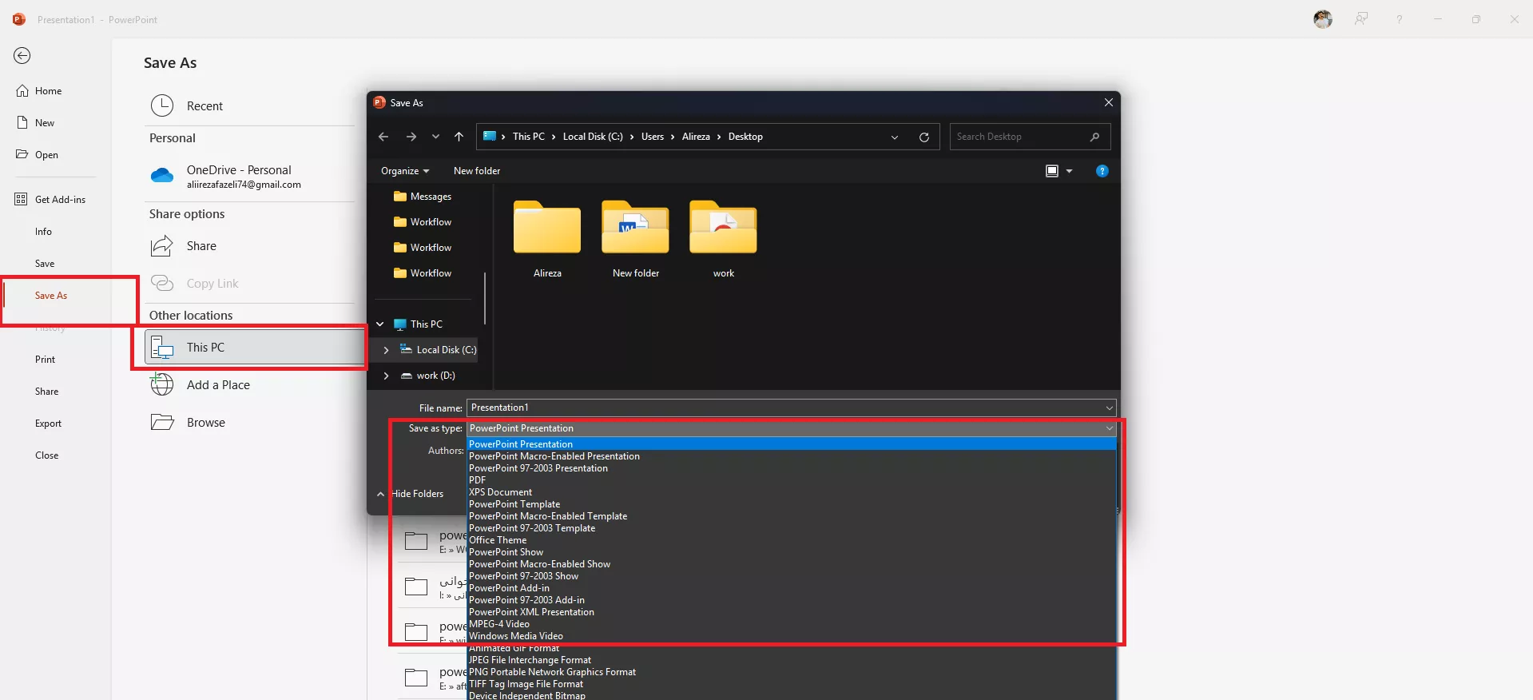
Task: Choose PDF from the file type list
Action: [x=478, y=480]
